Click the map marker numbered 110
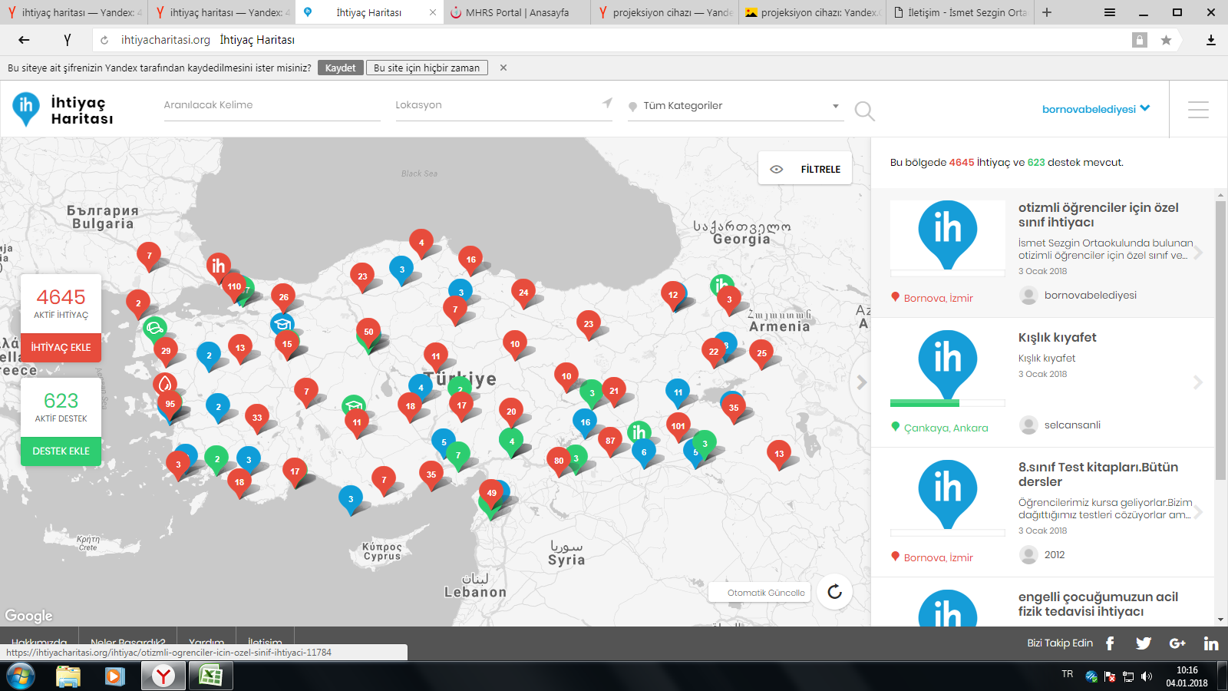Image resolution: width=1228 pixels, height=691 pixels. click(234, 287)
